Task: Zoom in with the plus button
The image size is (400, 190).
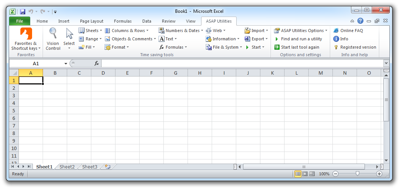Action: 379,174
